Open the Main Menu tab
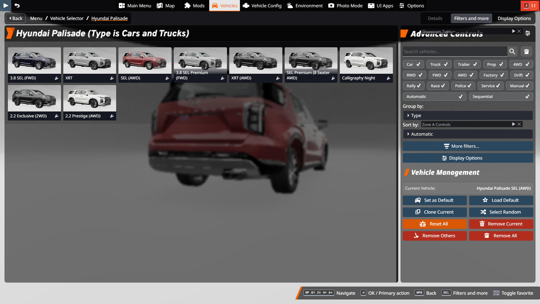Viewport: 540px width, 304px height. pos(135,6)
